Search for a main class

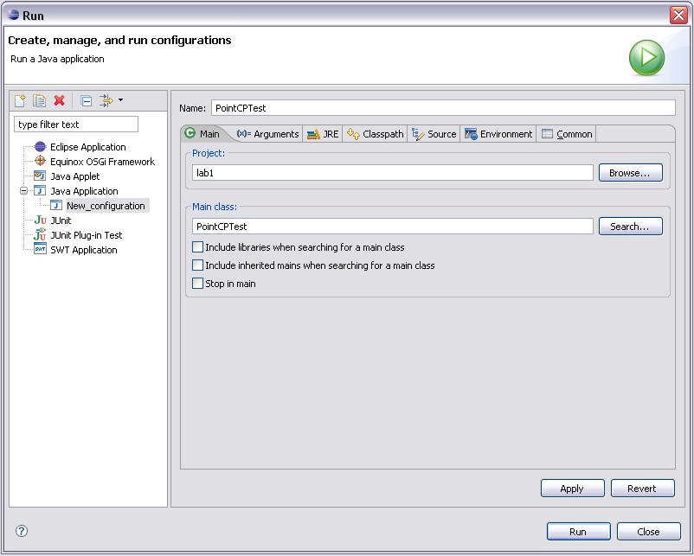[630, 226]
